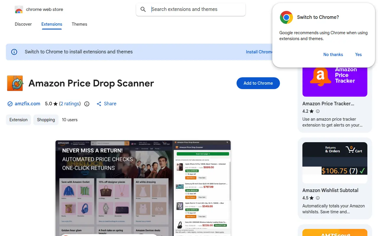Click the Chrome logo in popup
This screenshot has height=236, width=378.
[286, 17]
